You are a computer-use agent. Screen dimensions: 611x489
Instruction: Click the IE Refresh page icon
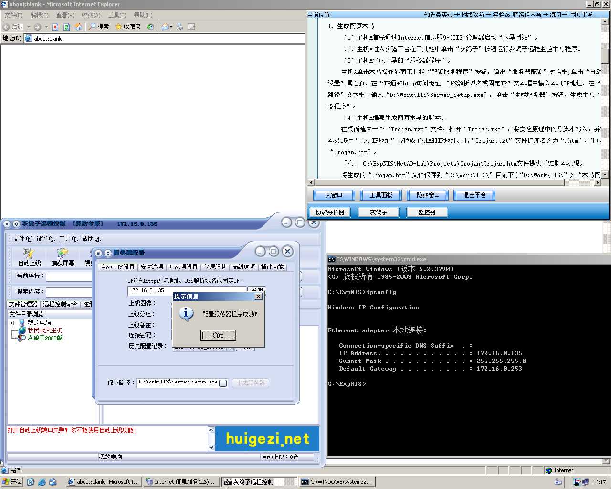67,27
